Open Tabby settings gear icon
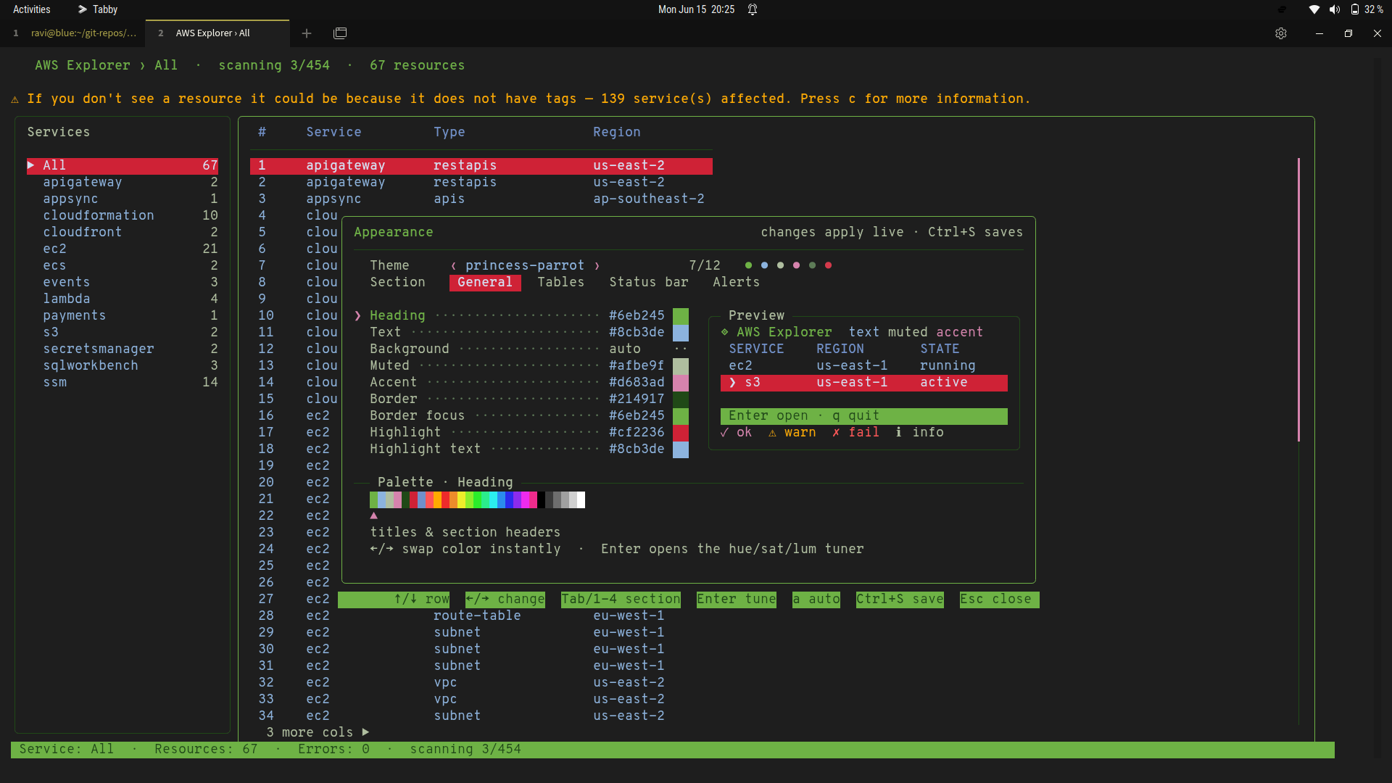The width and height of the screenshot is (1392, 783). 1281,33
